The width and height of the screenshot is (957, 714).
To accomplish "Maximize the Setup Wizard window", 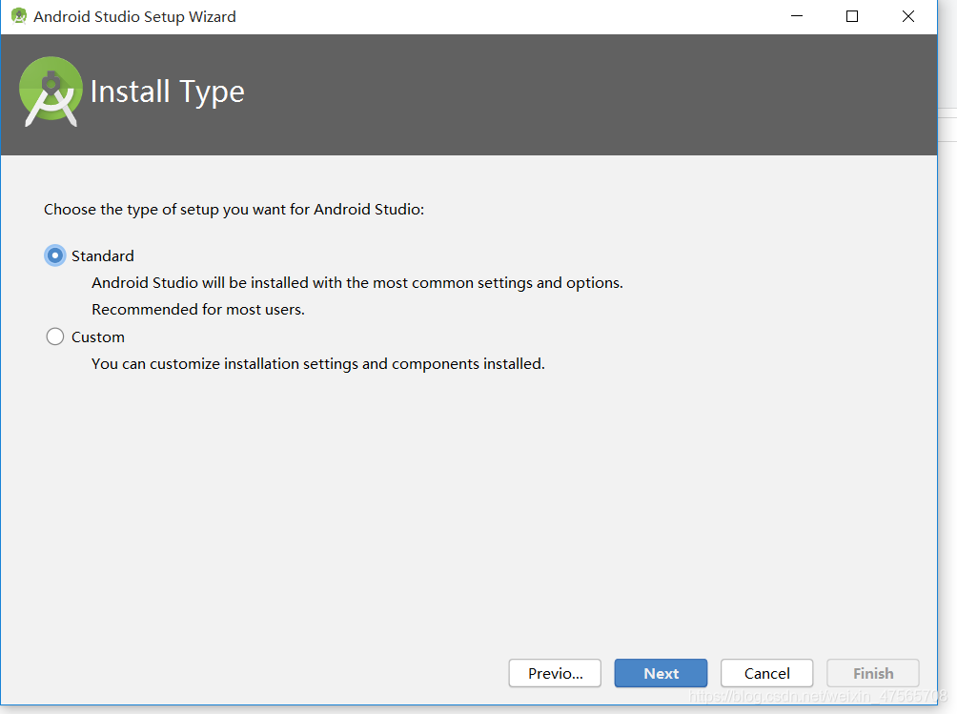I will pyautogui.click(x=852, y=16).
